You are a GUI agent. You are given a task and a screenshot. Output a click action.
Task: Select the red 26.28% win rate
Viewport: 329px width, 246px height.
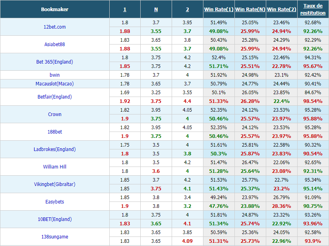tap(250, 101)
